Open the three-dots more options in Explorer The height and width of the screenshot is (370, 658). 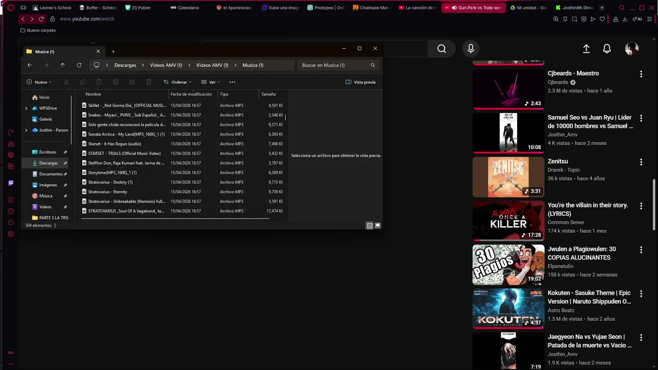point(232,82)
